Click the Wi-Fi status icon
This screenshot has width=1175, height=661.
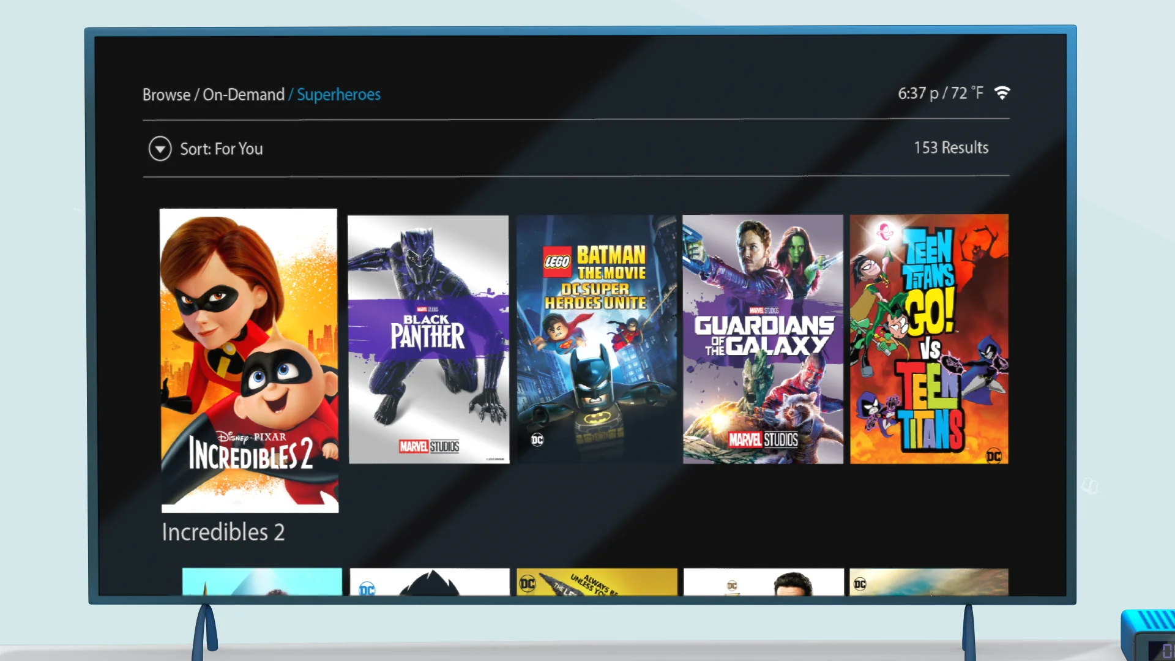(1002, 92)
